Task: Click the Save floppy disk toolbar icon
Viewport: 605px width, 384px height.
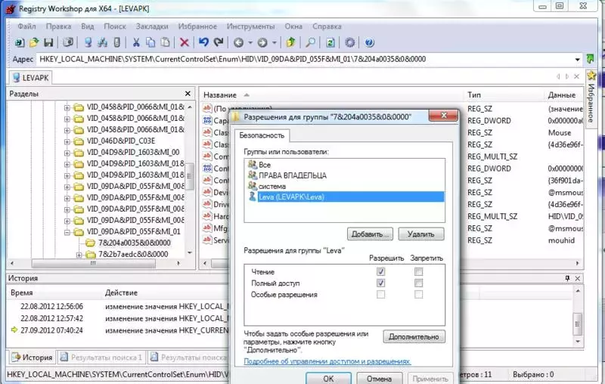Action: click(x=48, y=42)
